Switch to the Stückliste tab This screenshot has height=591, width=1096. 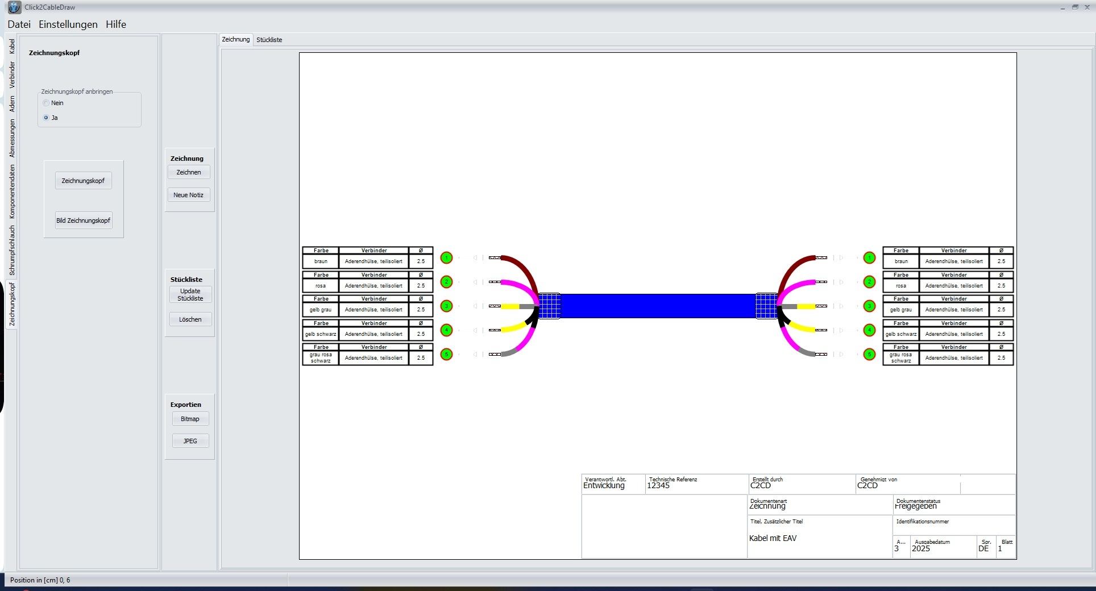(x=269, y=40)
